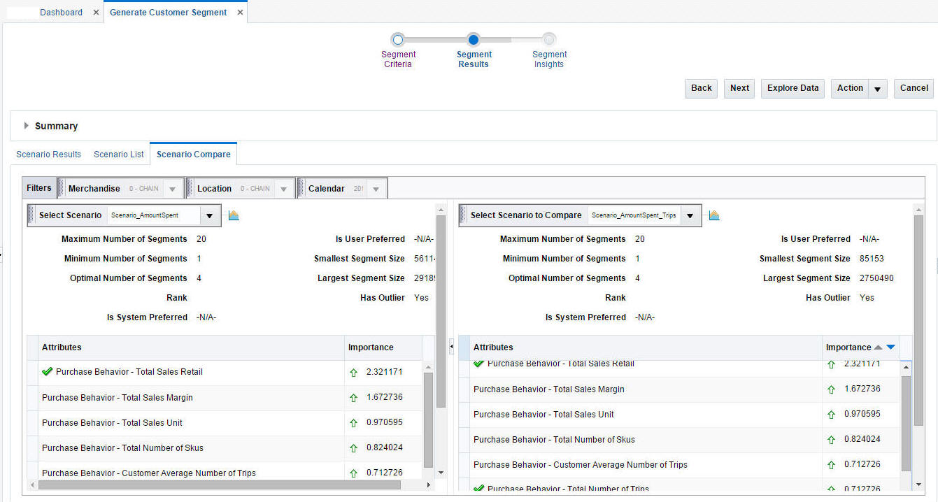Click up arrow beside left 1.672736
The width and height of the screenshot is (938, 502).
click(x=353, y=398)
